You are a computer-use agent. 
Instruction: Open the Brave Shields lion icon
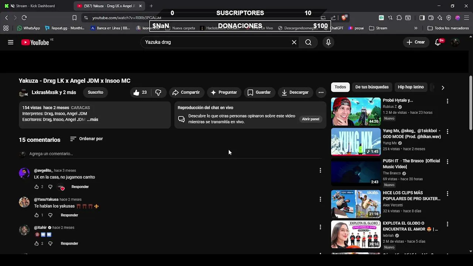[344, 17]
